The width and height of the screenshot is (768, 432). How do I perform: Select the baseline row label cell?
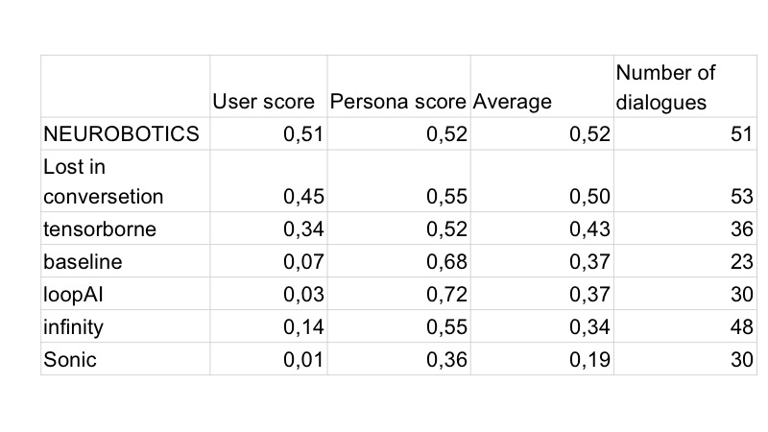83,261
